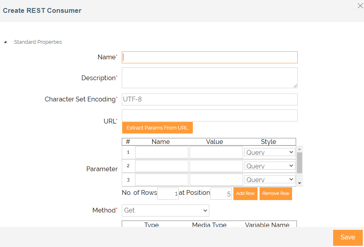This screenshot has height=247, width=364.
Task: Click the Character Set Encoding field
Action: point(210,99)
